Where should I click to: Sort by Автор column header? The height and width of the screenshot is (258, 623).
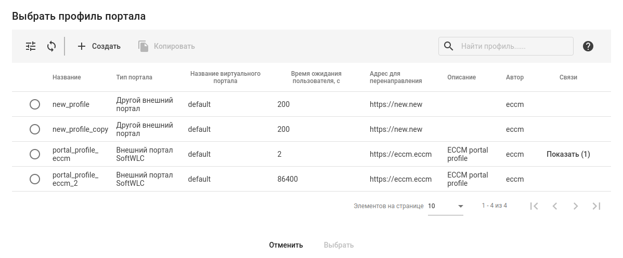515,77
